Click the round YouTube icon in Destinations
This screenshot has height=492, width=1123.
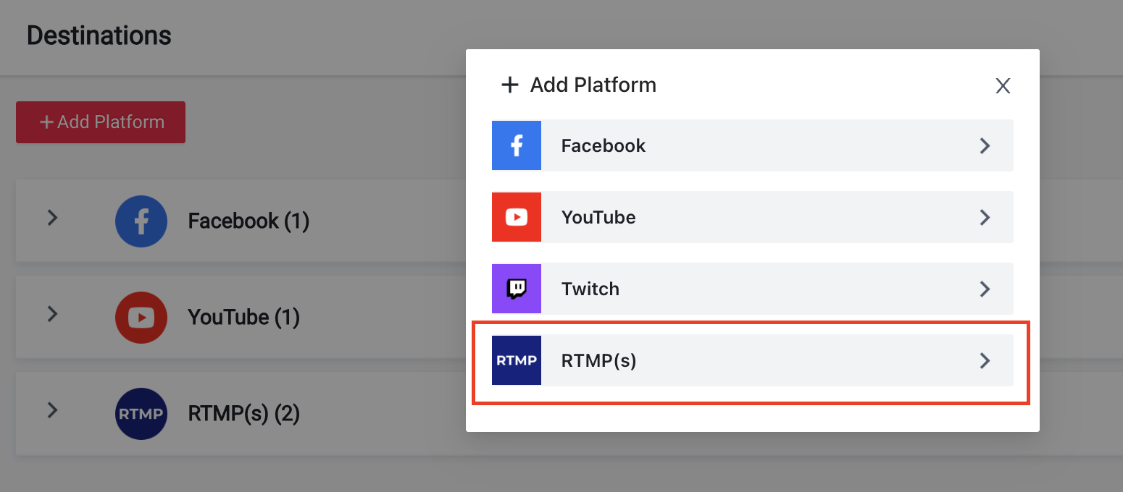pyautogui.click(x=141, y=318)
